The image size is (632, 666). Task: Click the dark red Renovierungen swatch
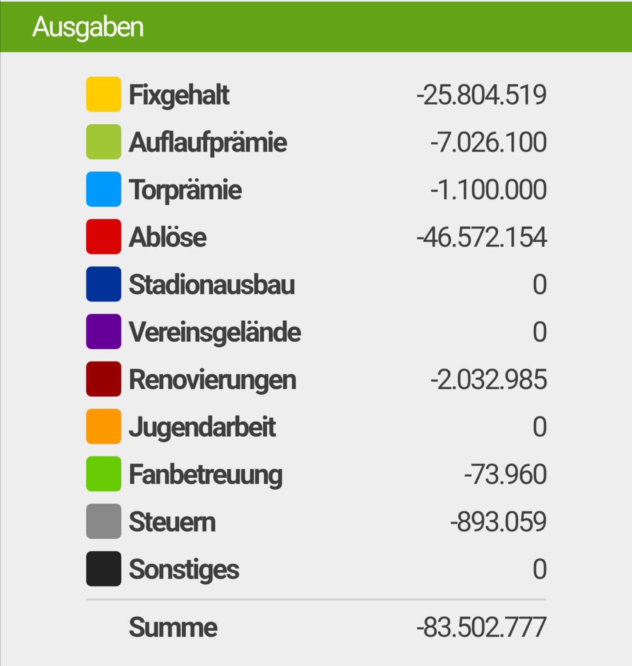(x=104, y=379)
